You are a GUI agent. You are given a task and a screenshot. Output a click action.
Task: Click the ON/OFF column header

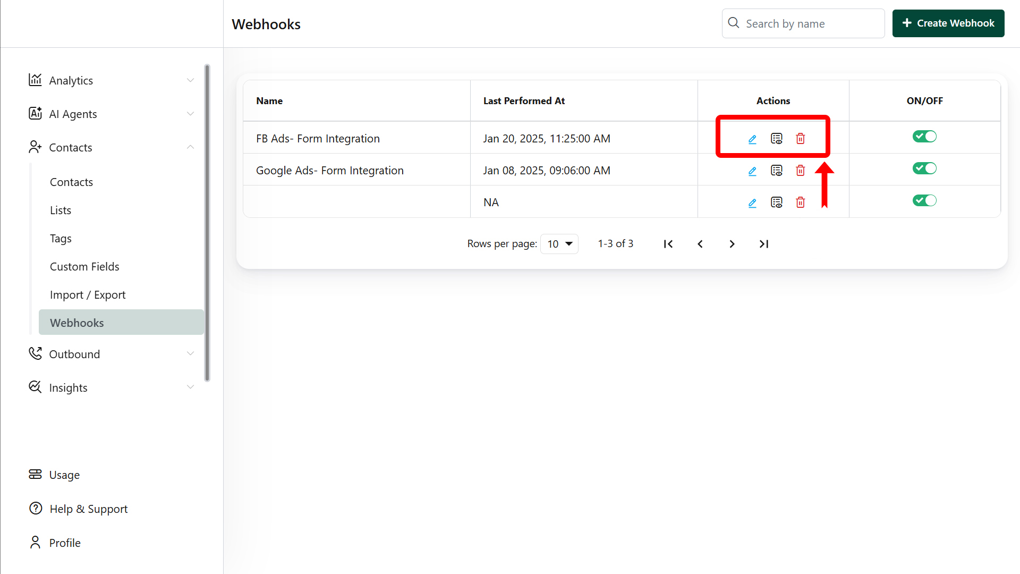click(x=924, y=101)
